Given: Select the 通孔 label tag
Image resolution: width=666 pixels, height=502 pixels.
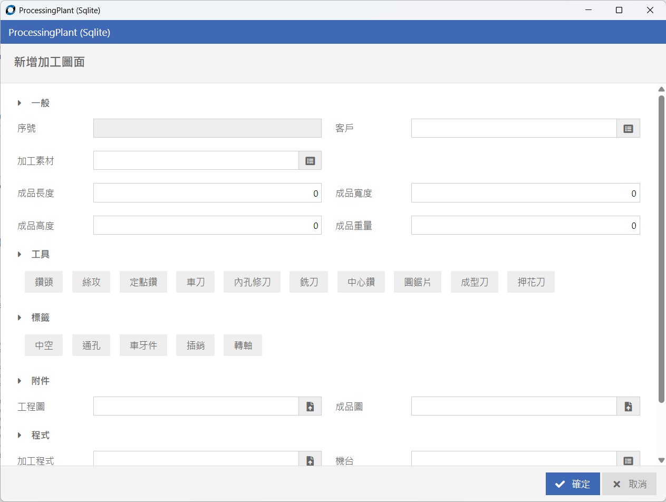Looking at the screenshot, I should click(91, 345).
